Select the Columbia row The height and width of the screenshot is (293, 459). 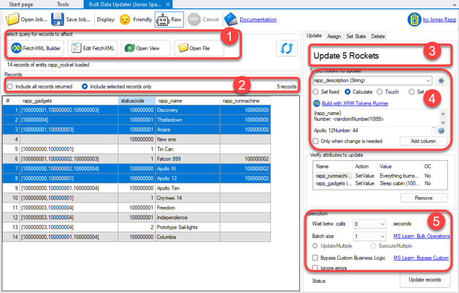[136, 237]
